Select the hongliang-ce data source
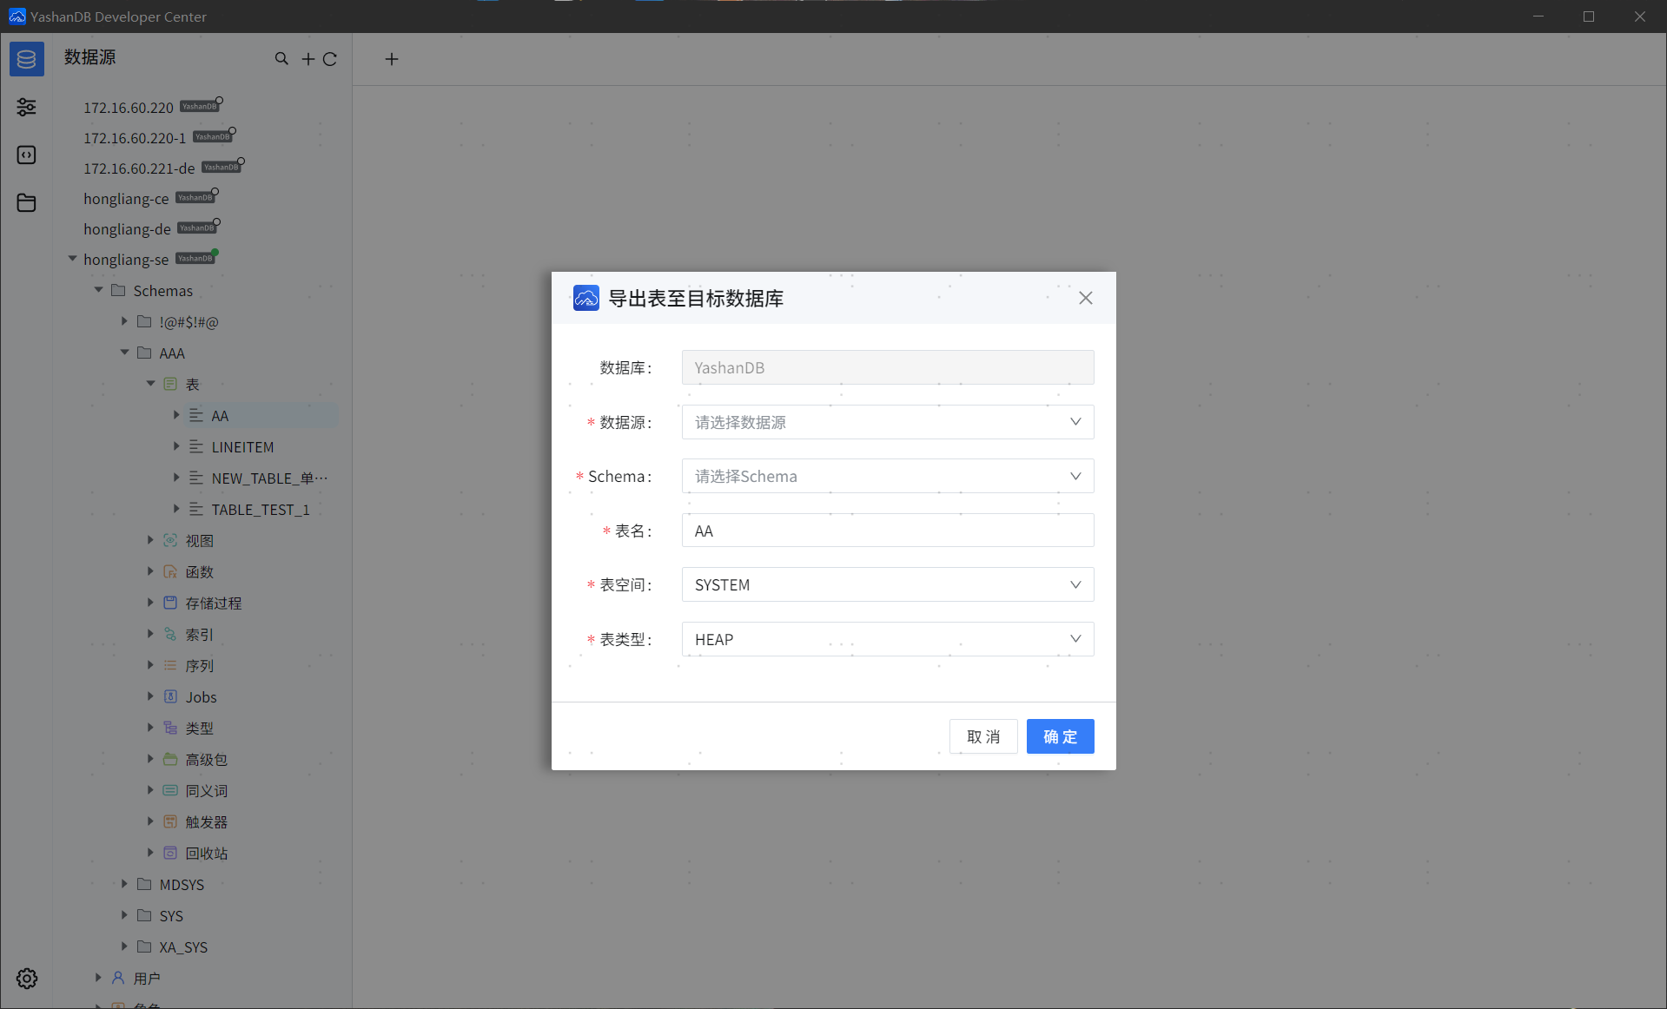1667x1009 pixels. tap(126, 199)
